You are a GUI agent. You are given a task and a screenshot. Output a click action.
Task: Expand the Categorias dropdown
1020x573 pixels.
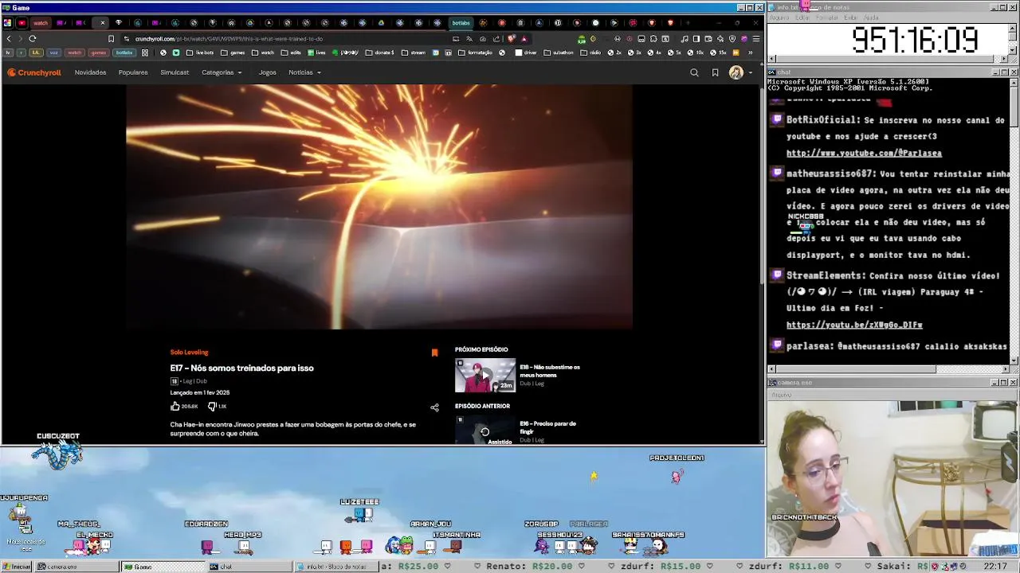point(222,72)
